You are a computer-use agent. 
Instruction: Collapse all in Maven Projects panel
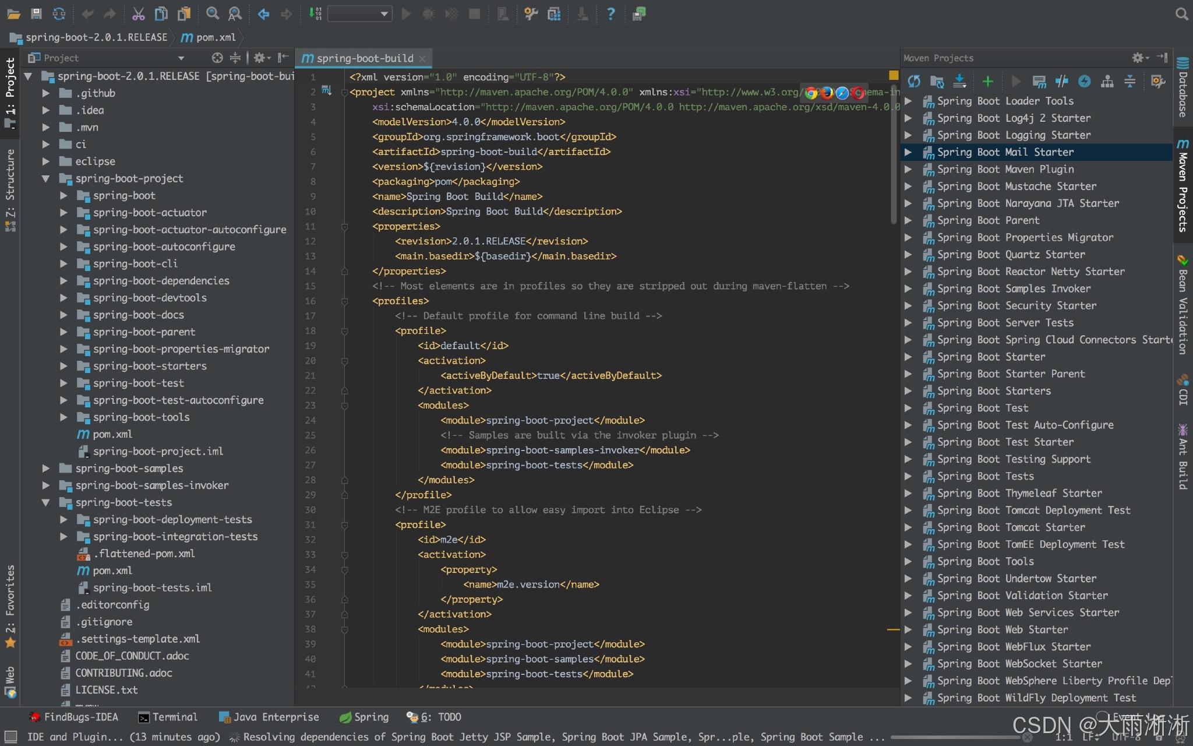(1130, 81)
